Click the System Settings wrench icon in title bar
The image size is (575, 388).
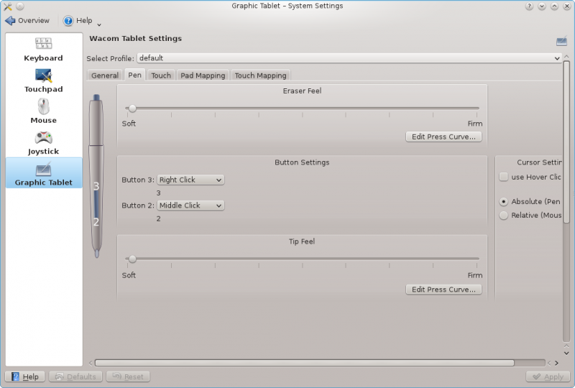pyautogui.click(x=7, y=6)
